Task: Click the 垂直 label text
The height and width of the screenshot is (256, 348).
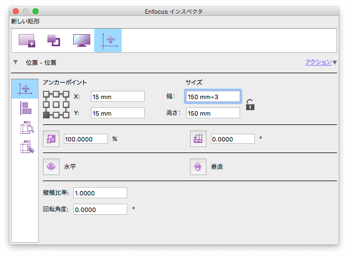Action: tap(217, 167)
